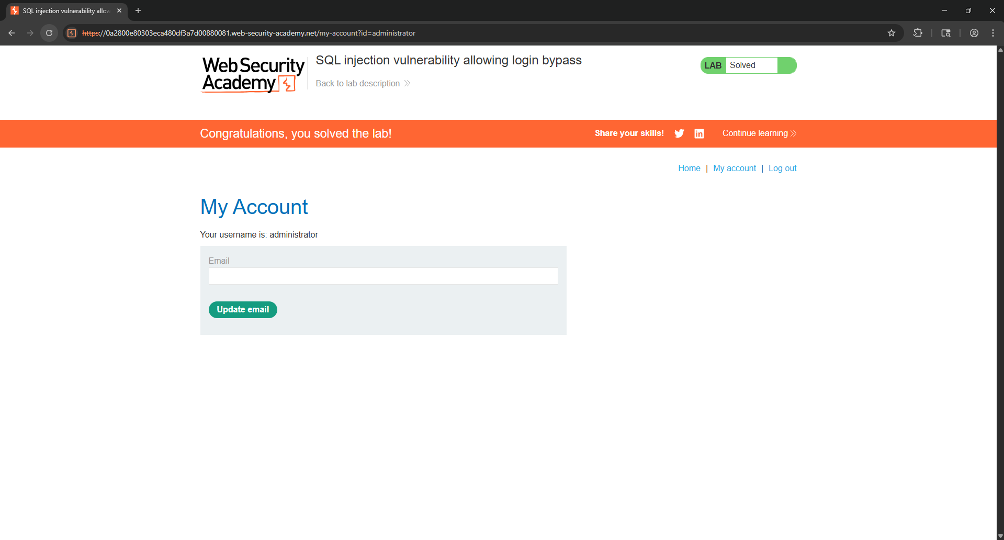
Task: Open Chrome's three-dot menu
Action: point(993,32)
